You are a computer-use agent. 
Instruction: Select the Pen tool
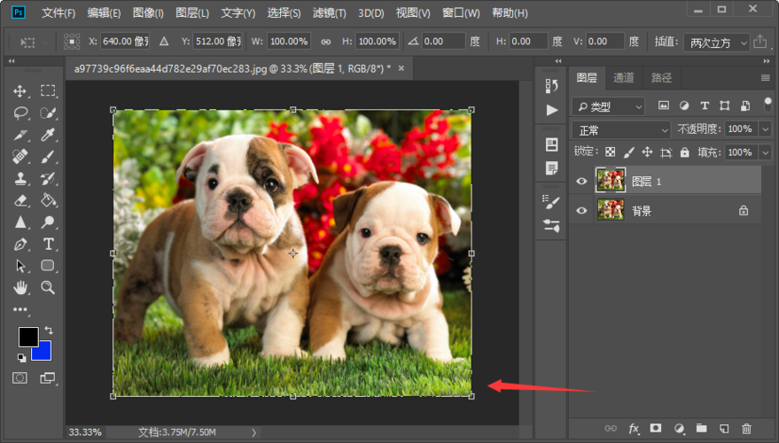pyautogui.click(x=20, y=244)
